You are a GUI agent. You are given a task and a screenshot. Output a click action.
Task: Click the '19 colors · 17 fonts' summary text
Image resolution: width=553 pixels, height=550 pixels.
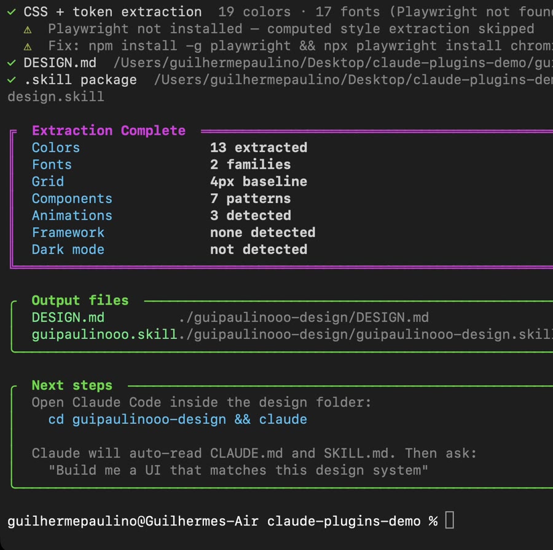299,12
